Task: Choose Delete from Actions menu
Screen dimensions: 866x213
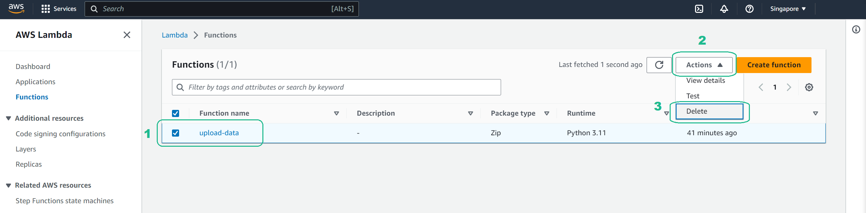Action: pyautogui.click(x=710, y=111)
